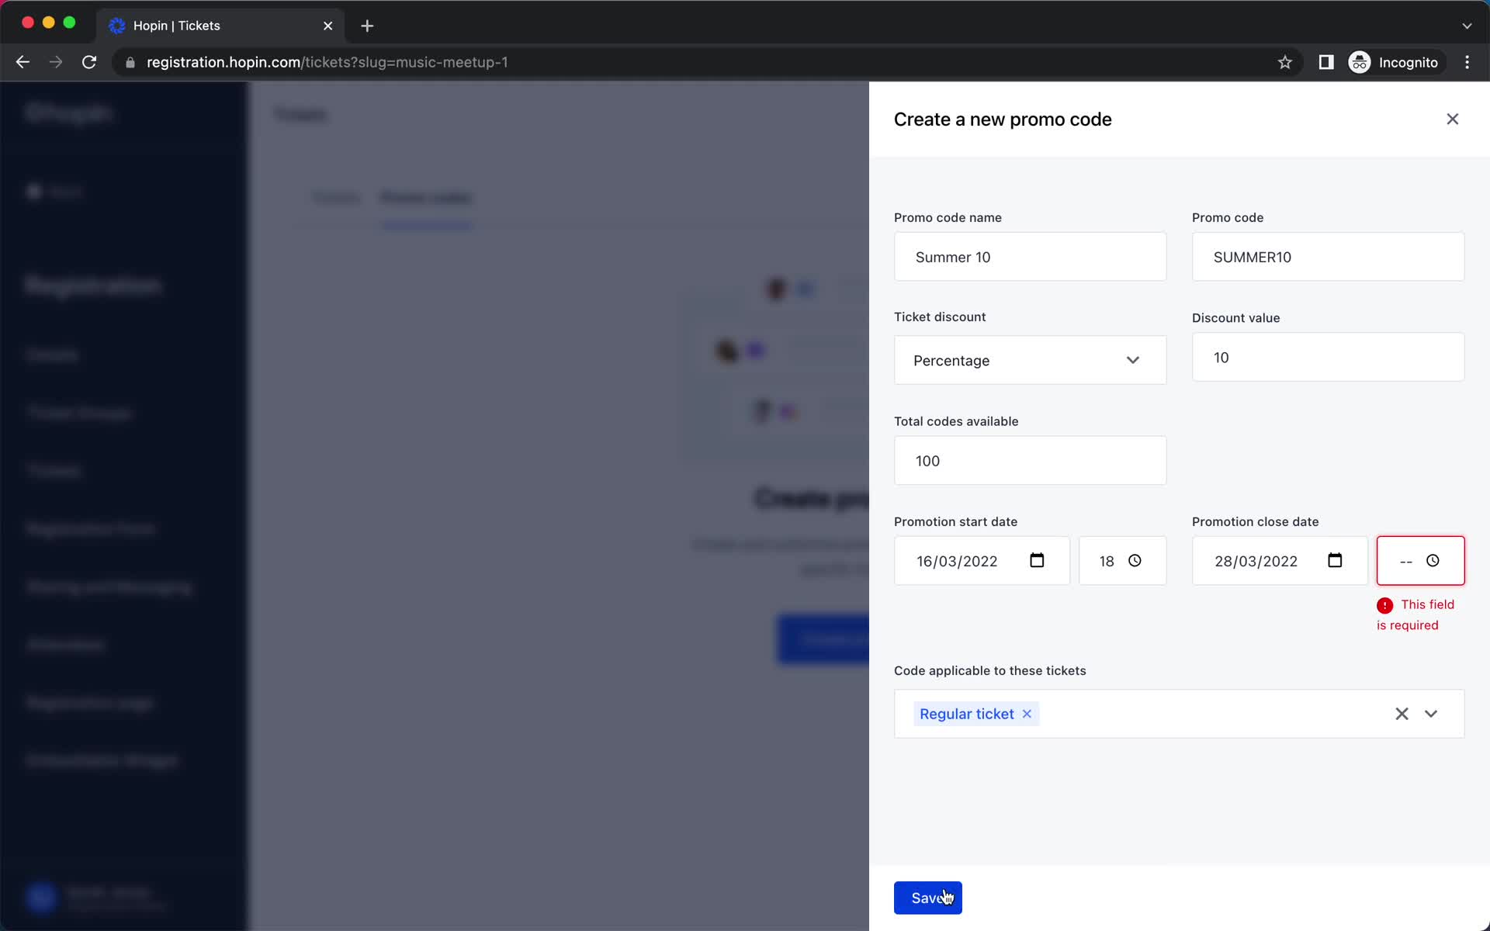The height and width of the screenshot is (931, 1490).
Task: Expand the applicable tickets dropdown
Action: (1431, 714)
